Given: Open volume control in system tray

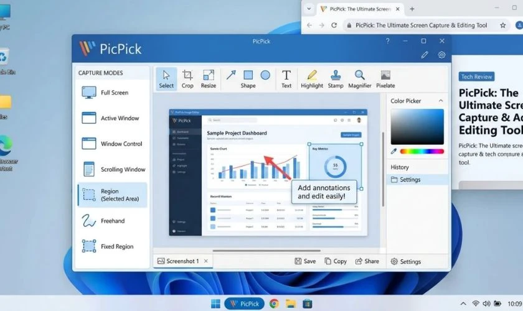Looking at the screenshot, I should [x=486, y=304].
